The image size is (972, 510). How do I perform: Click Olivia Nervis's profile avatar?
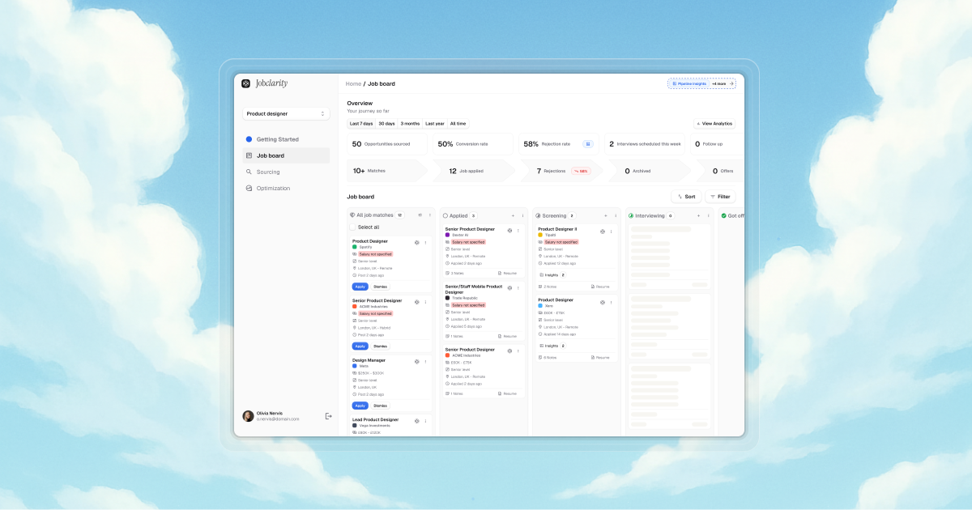click(248, 415)
